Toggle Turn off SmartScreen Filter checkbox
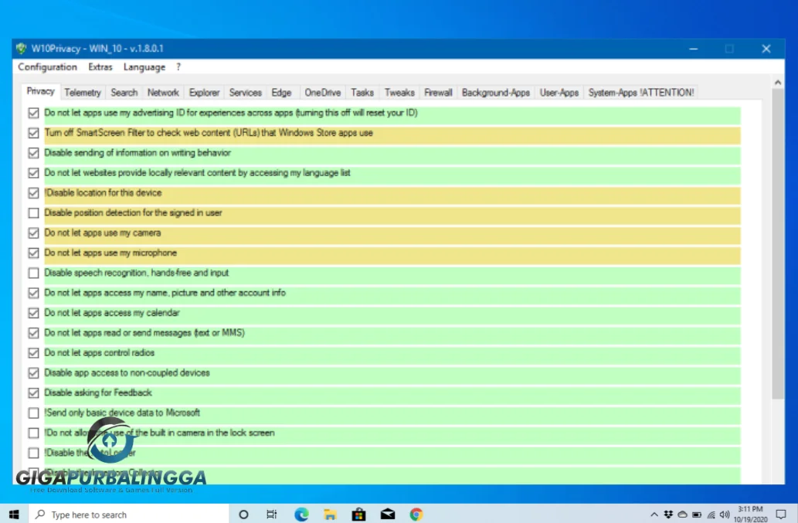The height and width of the screenshot is (523, 798). [x=33, y=133]
